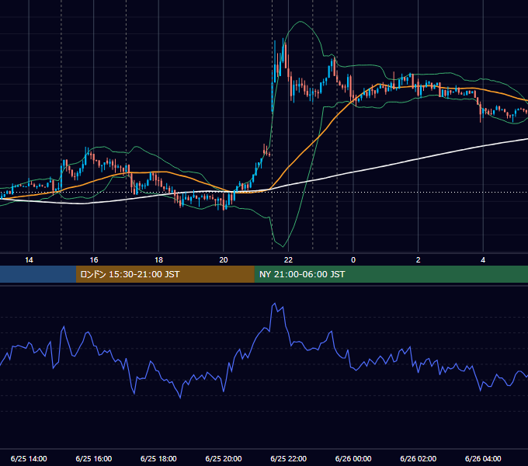Click the 6/25 20:00 time label
Screen dimensions: 528x466
pos(224,458)
